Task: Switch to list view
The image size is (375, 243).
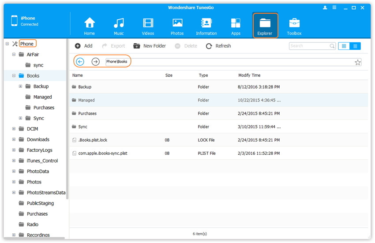Action: coord(355,46)
